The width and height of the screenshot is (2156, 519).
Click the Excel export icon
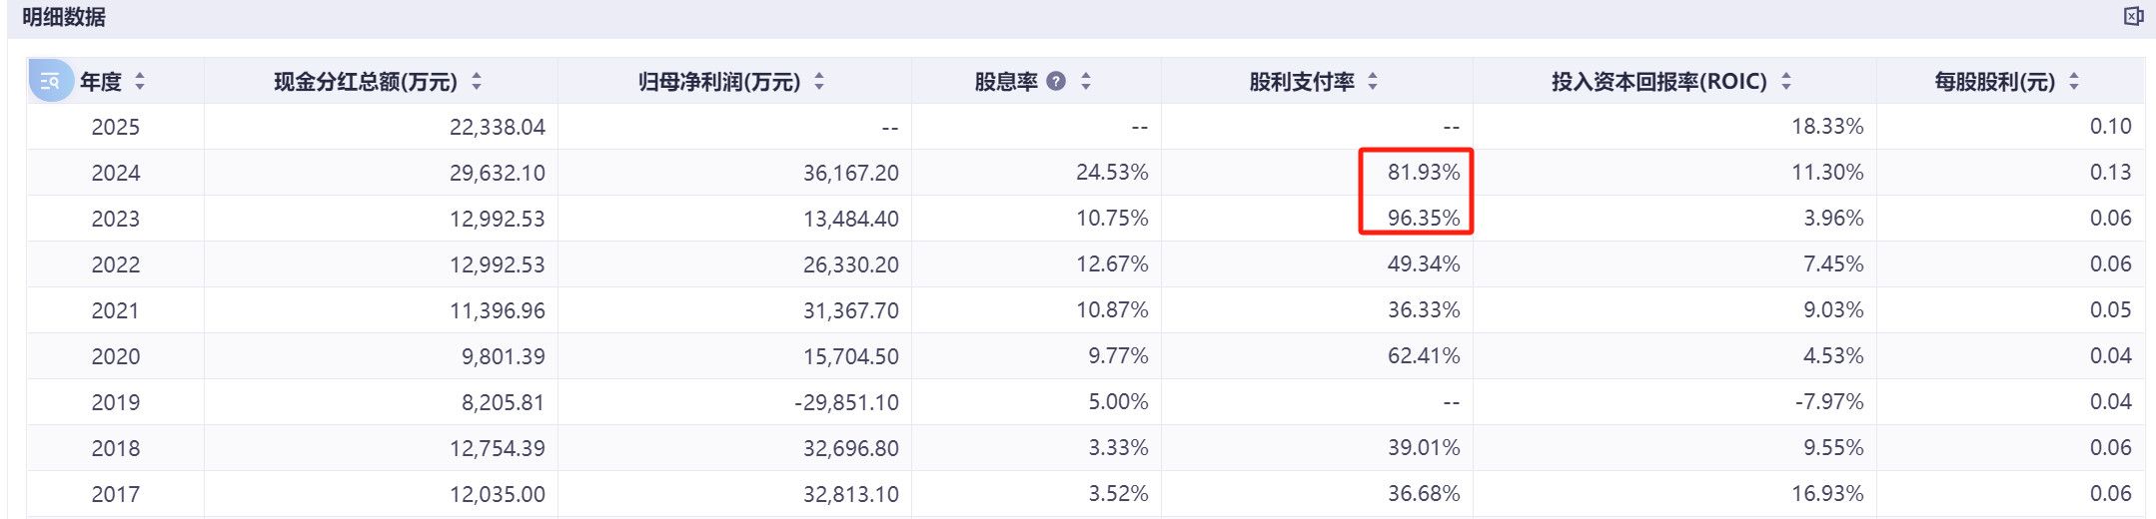(2133, 16)
